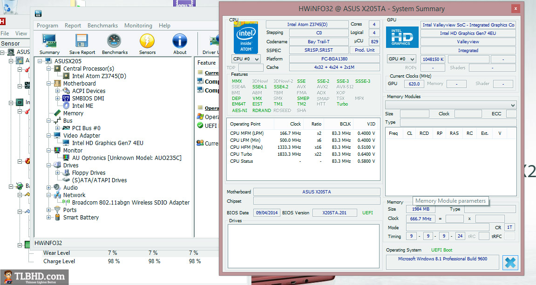Click the SMBIOS DMI icon

pos(66,98)
